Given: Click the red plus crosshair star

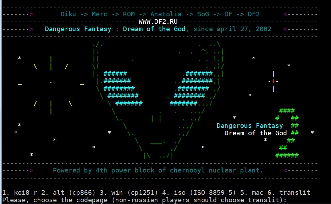Looking at the screenshot, I should click(x=274, y=81).
